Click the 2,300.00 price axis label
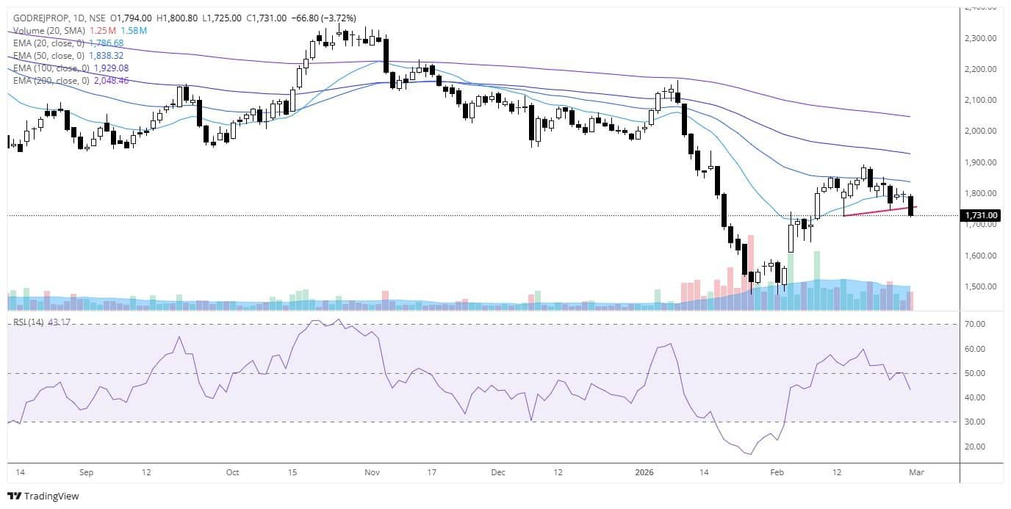 [982, 38]
